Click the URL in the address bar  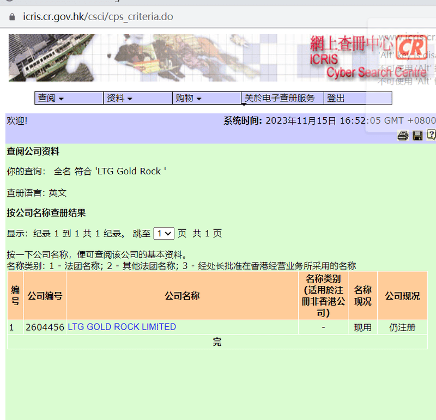[x=98, y=16]
